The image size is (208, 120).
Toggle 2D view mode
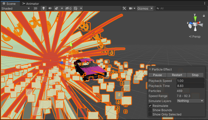point(36,8)
